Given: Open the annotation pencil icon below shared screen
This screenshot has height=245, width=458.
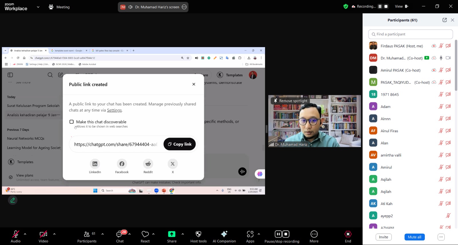Looking at the screenshot, I should [13, 200].
